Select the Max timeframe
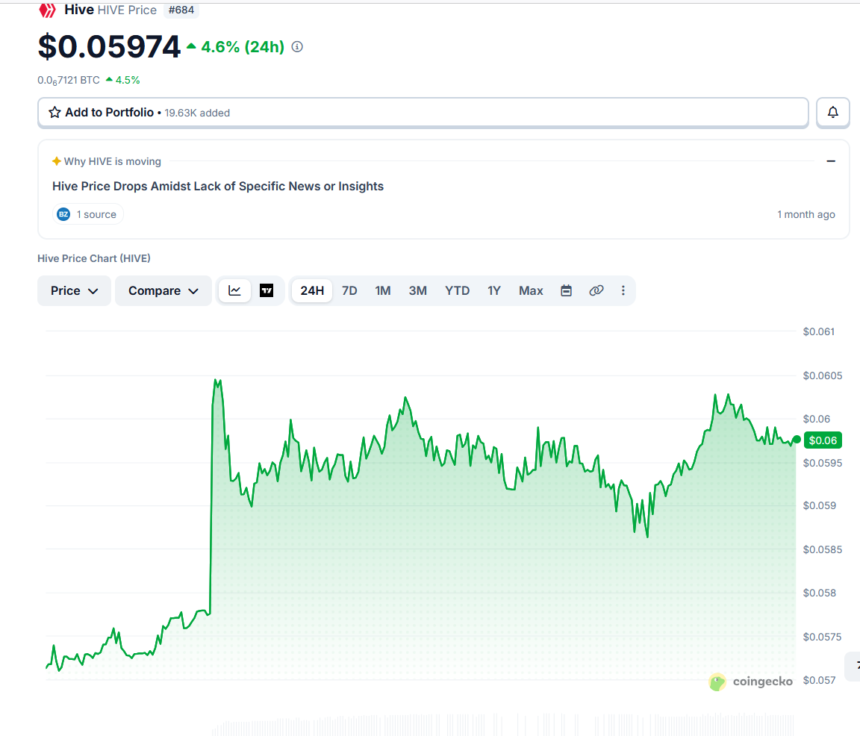The height and width of the screenshot is (736, 860). coord(531,290)
